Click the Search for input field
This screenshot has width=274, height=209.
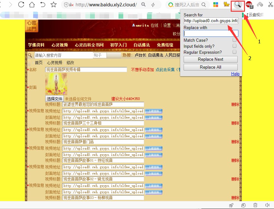tap(211, 21)
